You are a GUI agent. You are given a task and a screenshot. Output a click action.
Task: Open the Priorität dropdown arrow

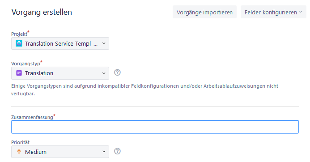click(104, 152)
